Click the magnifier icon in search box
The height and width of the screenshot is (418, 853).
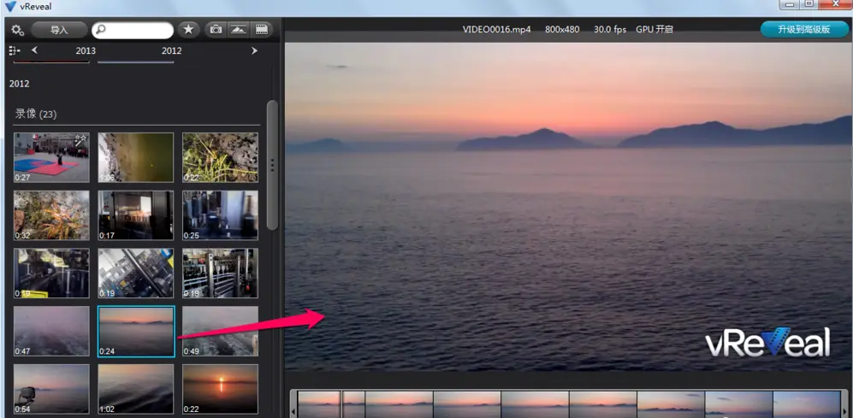point(99,30)
